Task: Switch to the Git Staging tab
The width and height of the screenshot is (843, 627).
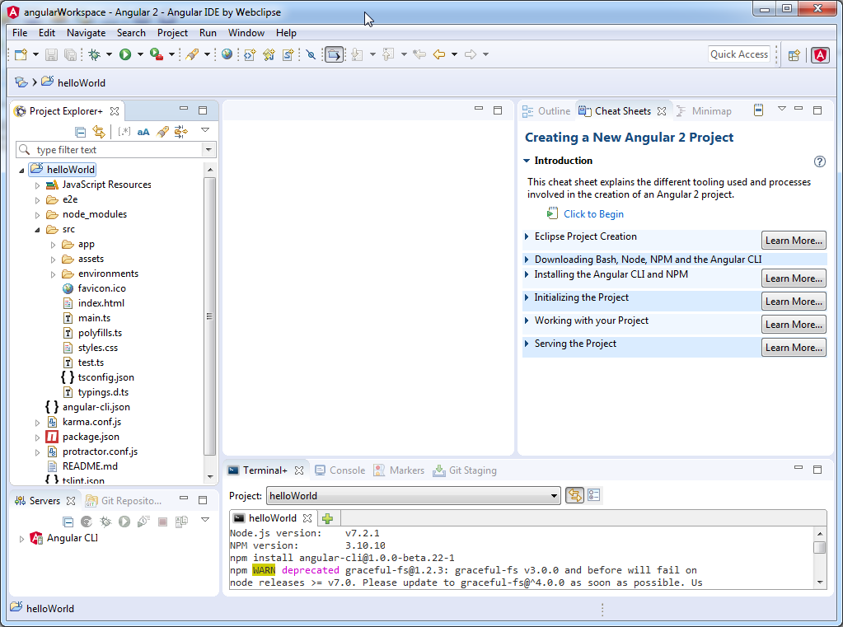Action: (465, 470)
